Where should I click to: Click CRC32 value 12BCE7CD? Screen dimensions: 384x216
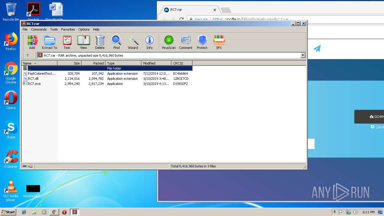tap(181, 79)
